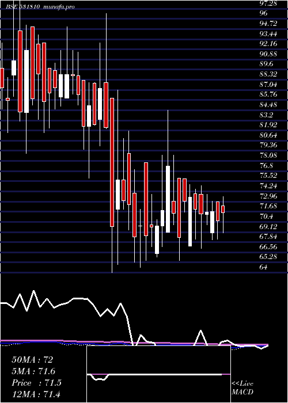This screenshot has width=288, height=403.
Task: Click the 65.28 axis value
Action: click(x=269, y=257)
